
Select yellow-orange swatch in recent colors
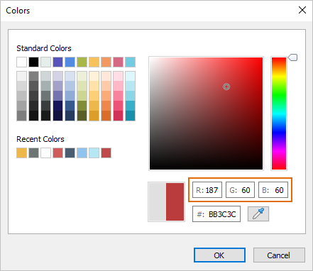pos(21,153)
